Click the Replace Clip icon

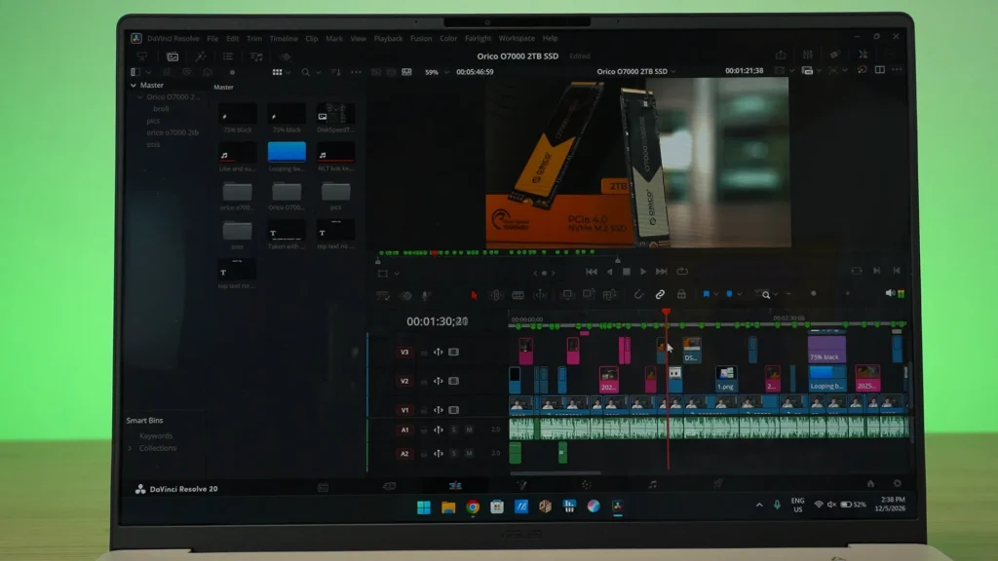tap(610, 294)
